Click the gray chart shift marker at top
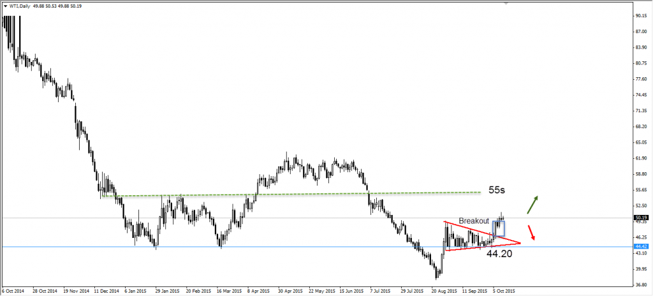Image resolution: width=653 pixels, height=296 pixels. 506,3
